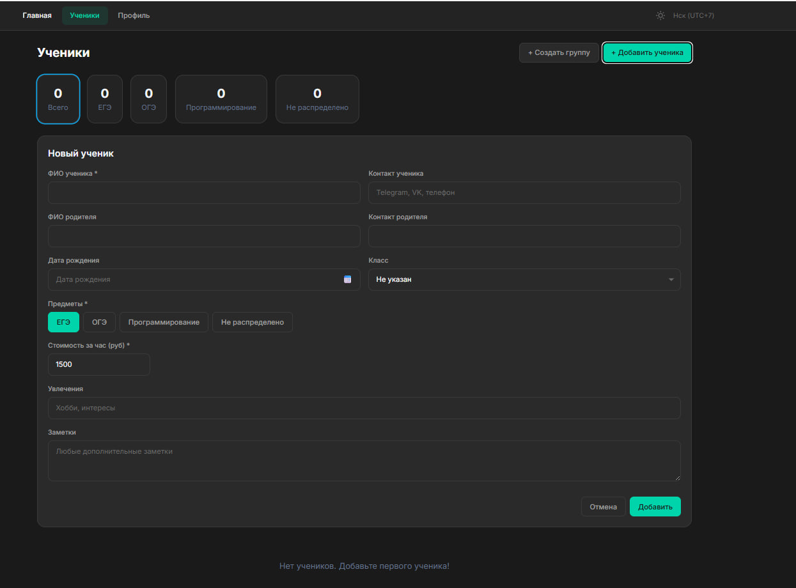
Task: Submit the form with Добавить button
Action: tap(655, 507)
